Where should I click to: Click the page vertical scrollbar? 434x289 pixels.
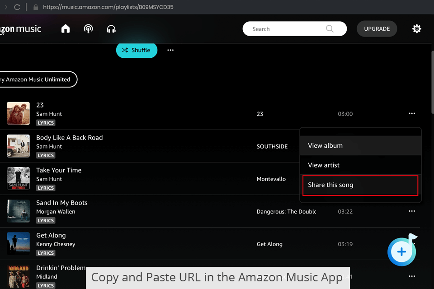pos(432,82)
